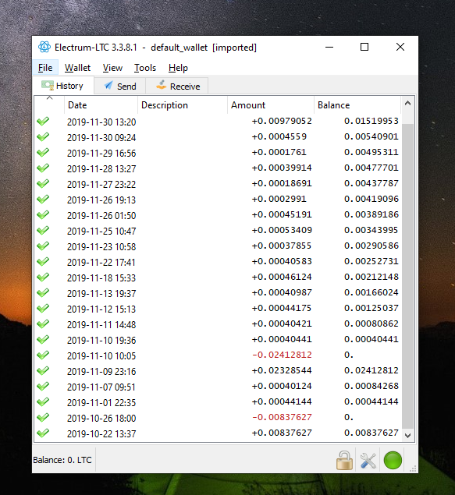
Task: Select balance value 0.01519953
Action: click(371, 121)
